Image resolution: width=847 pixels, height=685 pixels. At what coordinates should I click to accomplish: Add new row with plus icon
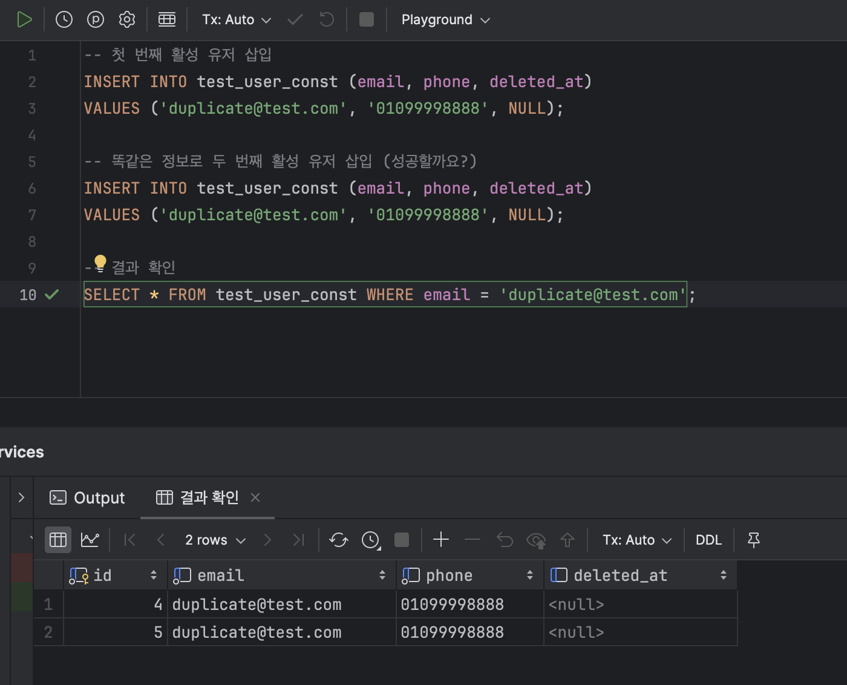441,539
